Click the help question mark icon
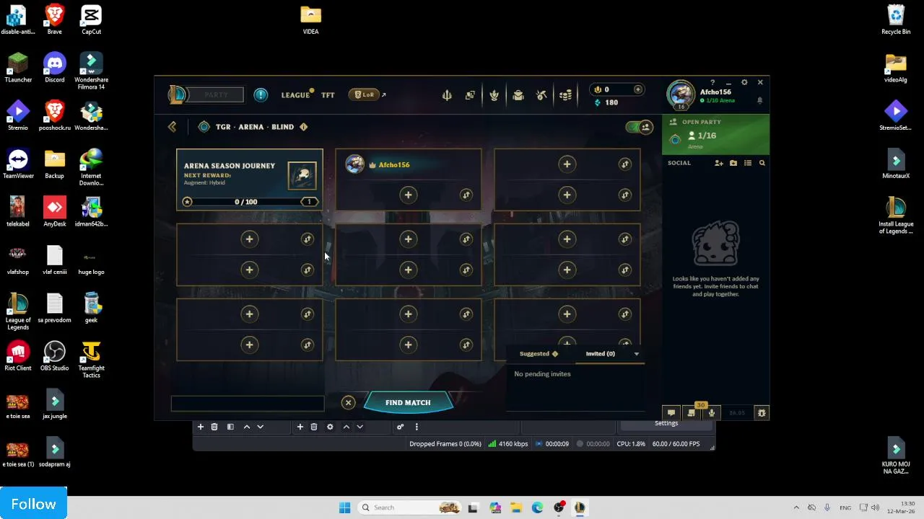 point(712,82)
